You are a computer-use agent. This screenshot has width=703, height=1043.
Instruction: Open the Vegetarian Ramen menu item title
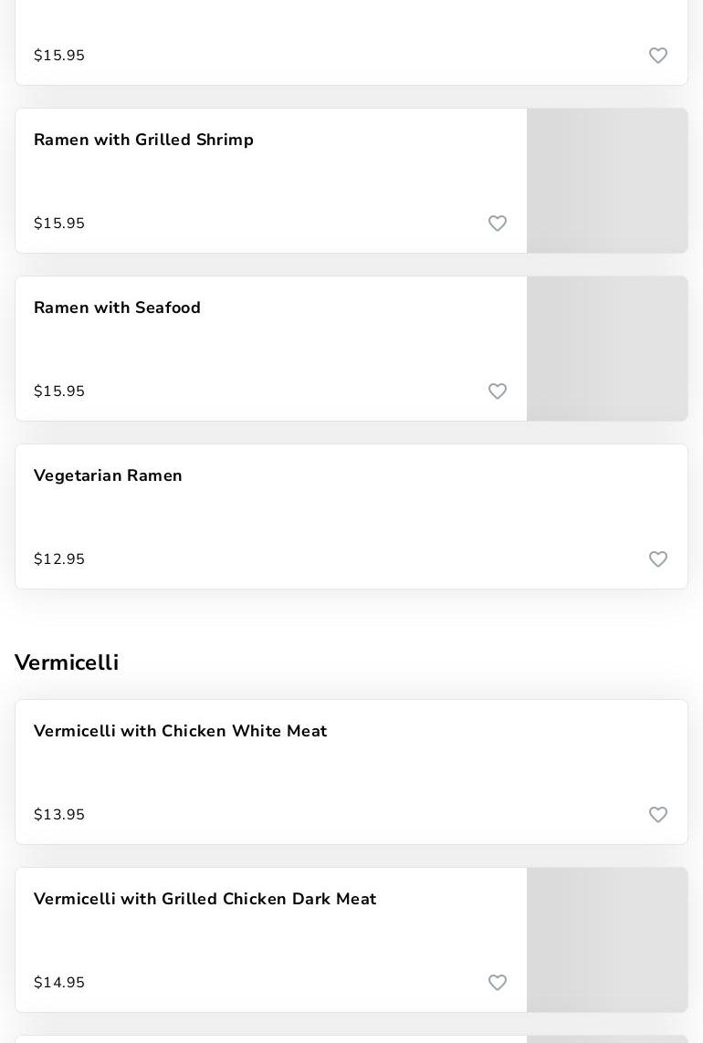tap(108, 475)
